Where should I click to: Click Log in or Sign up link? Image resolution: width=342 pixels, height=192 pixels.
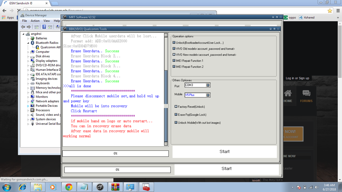click(x=297, y=78)
